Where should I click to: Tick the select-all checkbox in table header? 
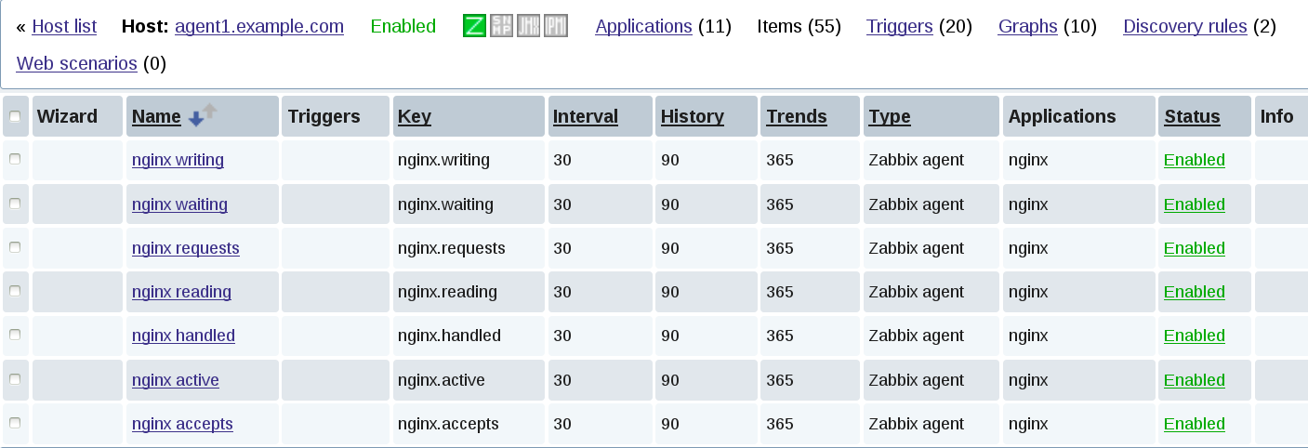pos(15,116)
